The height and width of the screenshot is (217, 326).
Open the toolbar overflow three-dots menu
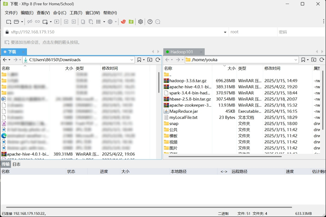coord(323,21)
